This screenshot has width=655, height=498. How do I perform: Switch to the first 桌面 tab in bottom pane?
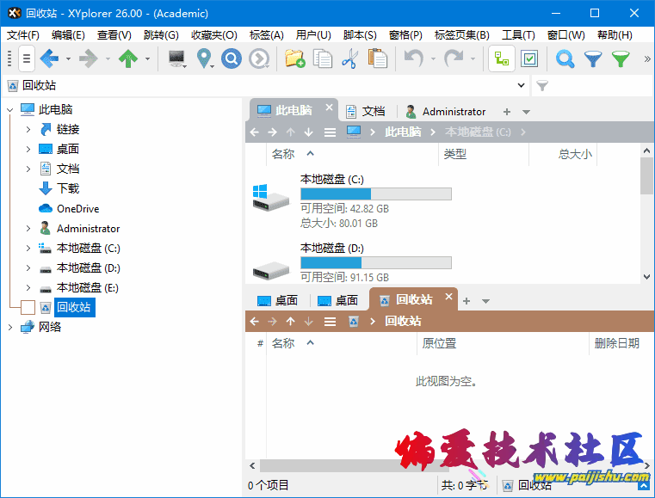click(278, 300)
